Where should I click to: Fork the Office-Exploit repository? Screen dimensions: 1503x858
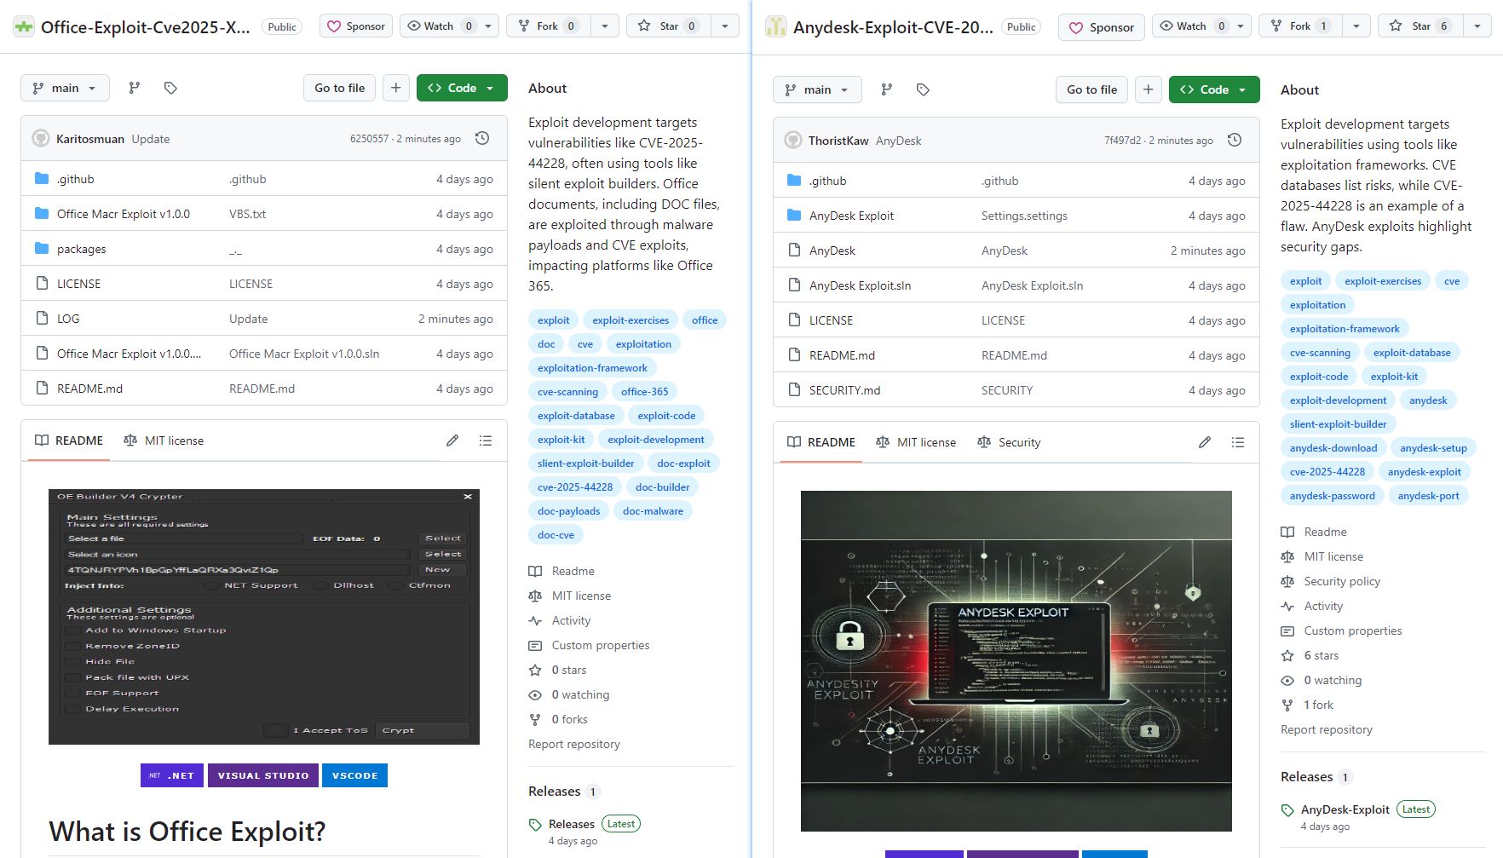(x=549, y=26)
